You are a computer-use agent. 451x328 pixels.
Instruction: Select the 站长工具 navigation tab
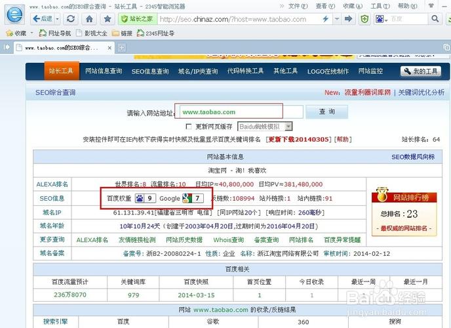pos(61,71)
